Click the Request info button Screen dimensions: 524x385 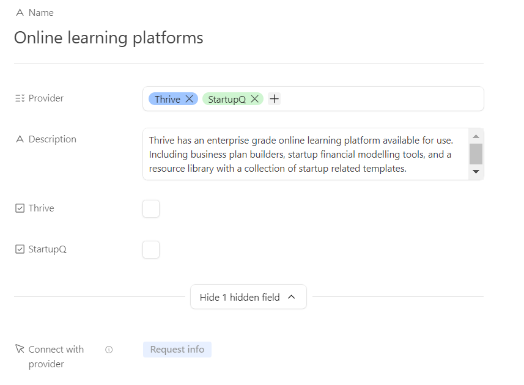177,350
